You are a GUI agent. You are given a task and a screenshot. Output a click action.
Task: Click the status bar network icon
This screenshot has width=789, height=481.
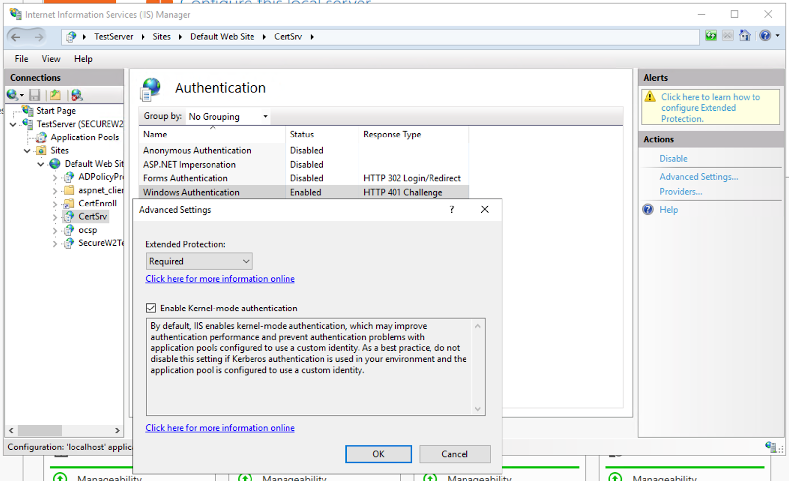[771, 447]
